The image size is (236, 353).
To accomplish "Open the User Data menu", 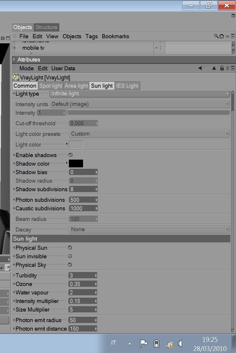I will click(x=63, y=68).
